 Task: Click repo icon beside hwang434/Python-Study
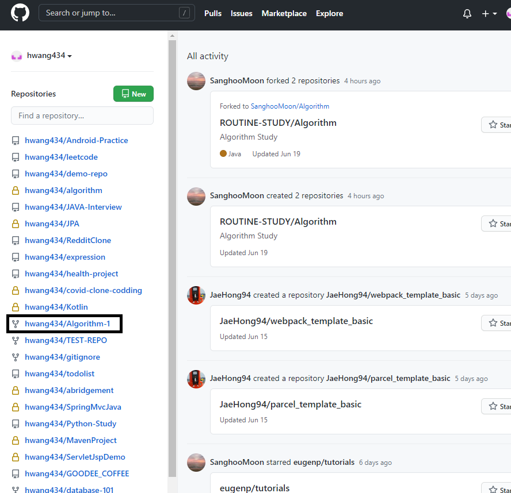16,423
